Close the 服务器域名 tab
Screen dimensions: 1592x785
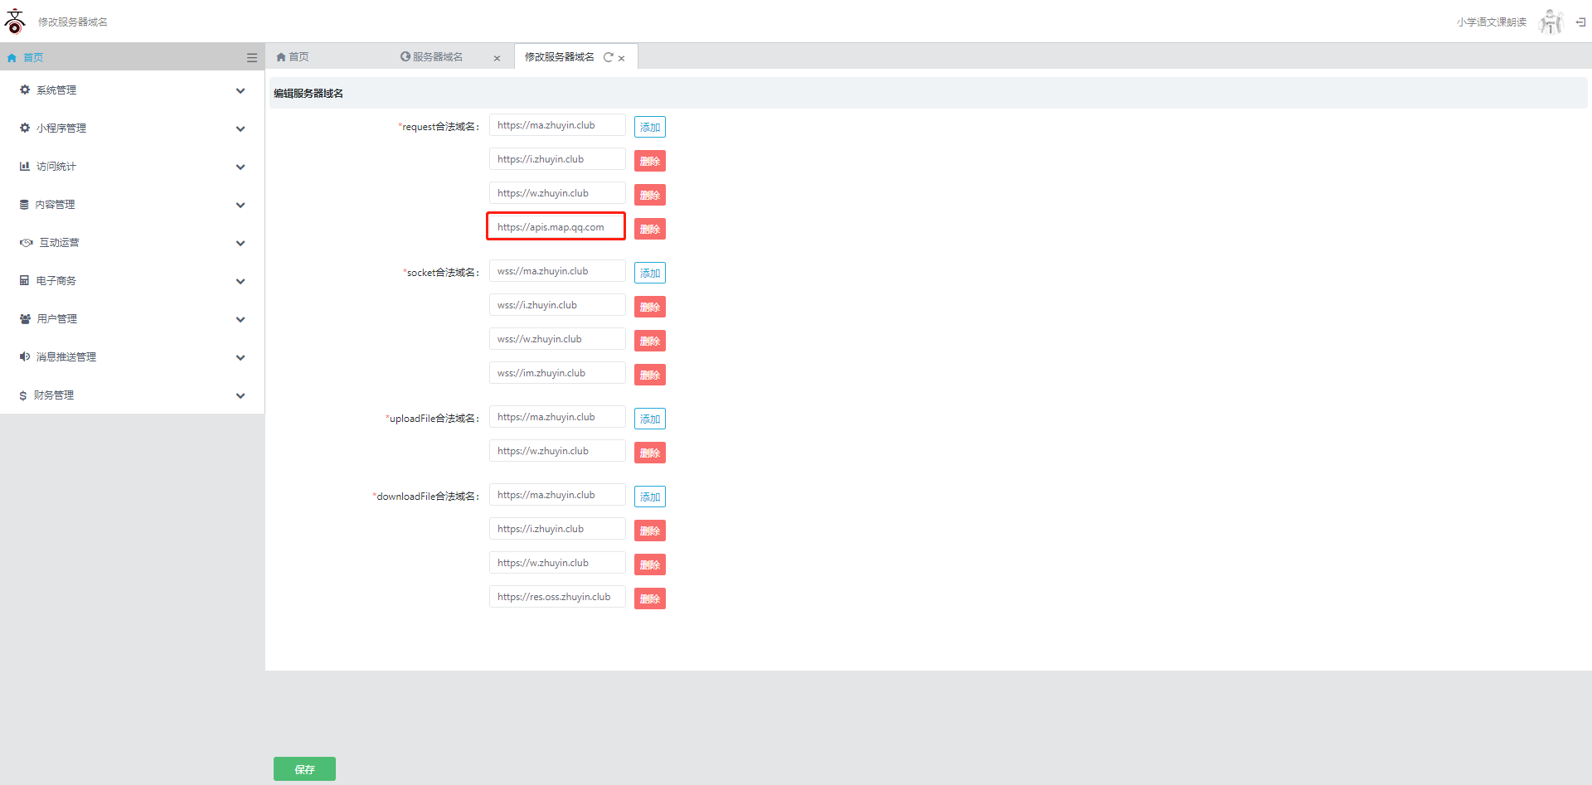pyautogui.click(x=497, y=58)
